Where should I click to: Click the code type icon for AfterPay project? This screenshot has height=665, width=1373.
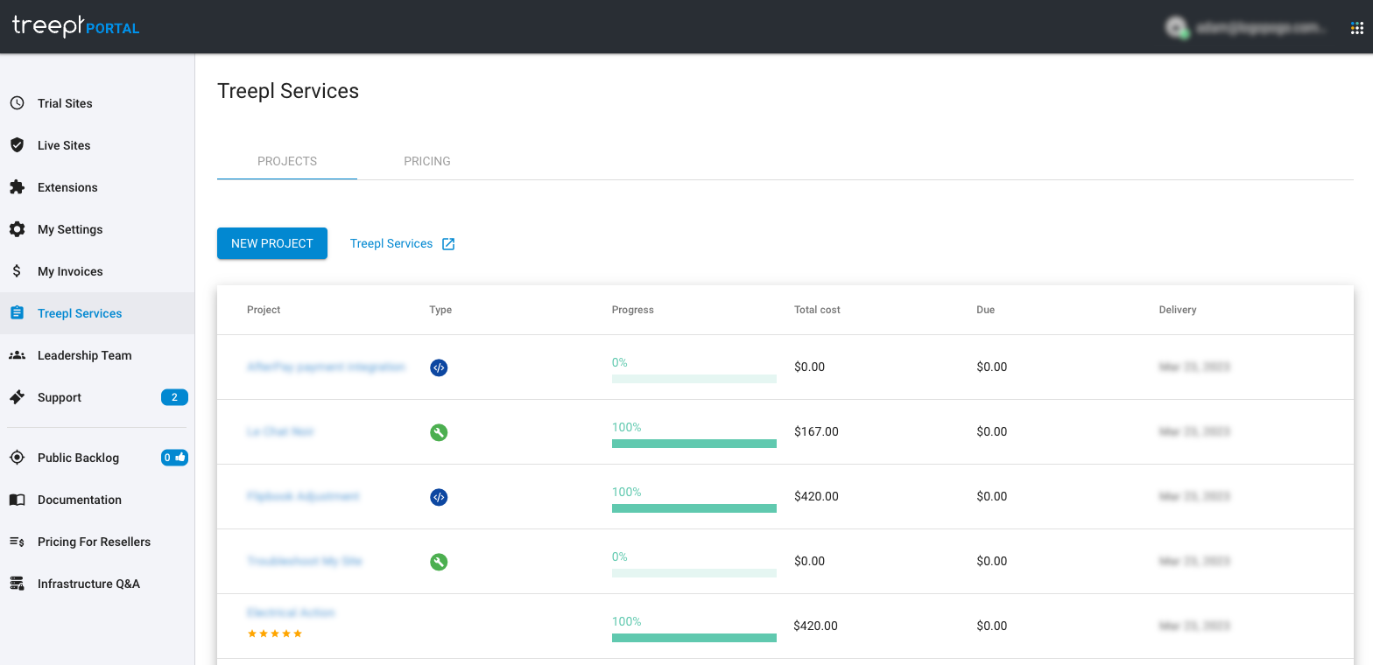(439, 367)
